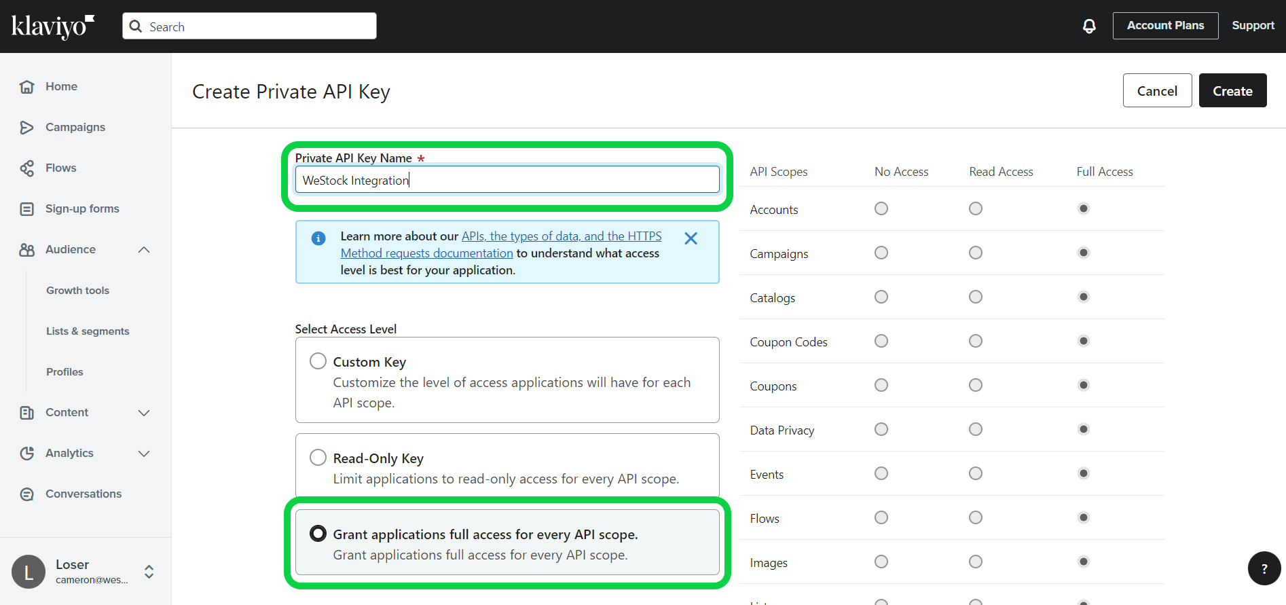The width and height of the screenshot is (1286, 605).
Task: Set Accounts scope to No Access
Action: 881,208
